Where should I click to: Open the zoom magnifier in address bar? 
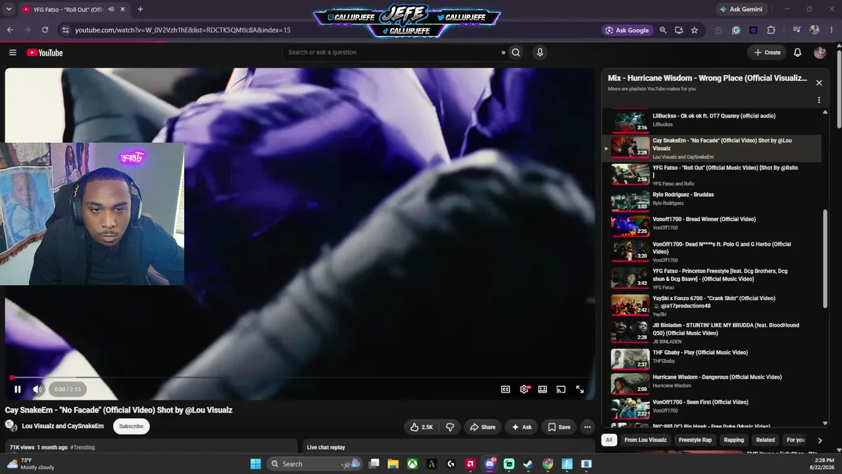663,30
